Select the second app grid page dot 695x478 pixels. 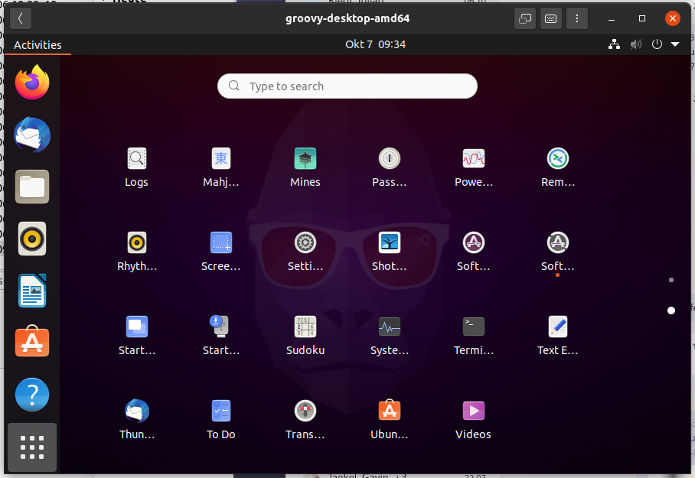[671, 311]
